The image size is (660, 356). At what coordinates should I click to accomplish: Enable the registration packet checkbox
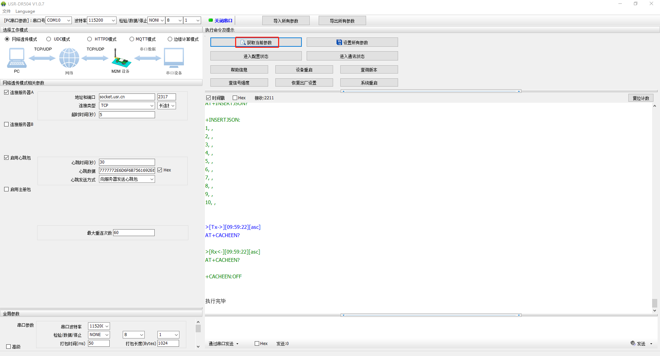(x=7, y=189)
